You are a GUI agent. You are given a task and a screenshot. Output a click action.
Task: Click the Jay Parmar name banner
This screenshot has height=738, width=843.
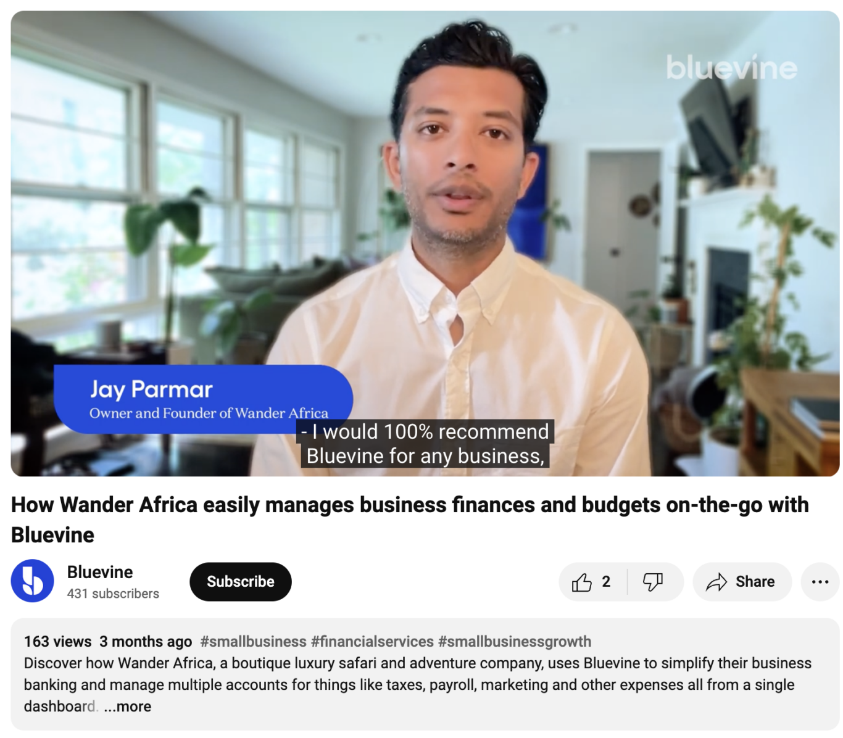203,399
